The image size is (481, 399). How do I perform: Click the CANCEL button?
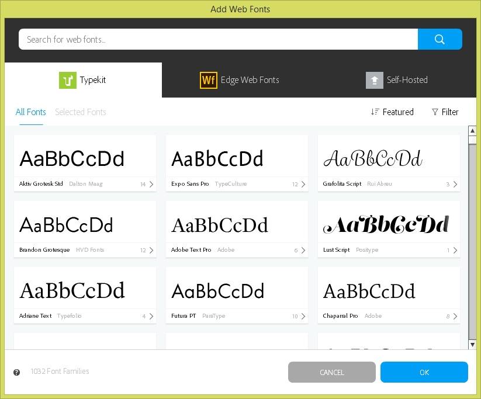tap(331, 372)
